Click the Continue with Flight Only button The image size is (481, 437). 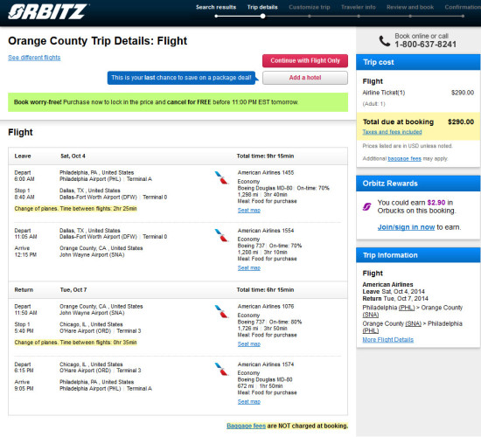pos(305,60)
